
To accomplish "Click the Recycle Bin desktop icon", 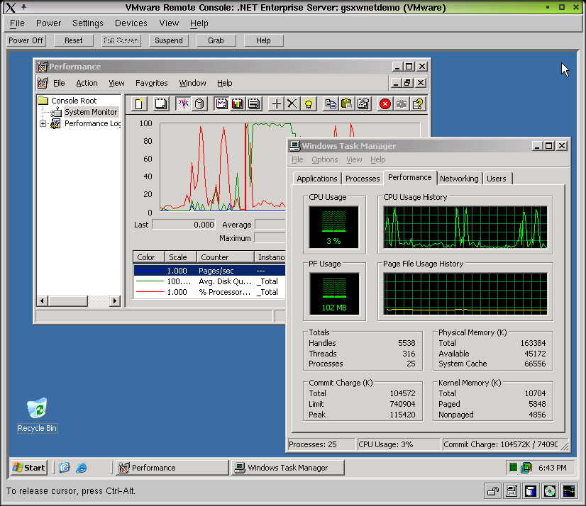I will (37, 415).
